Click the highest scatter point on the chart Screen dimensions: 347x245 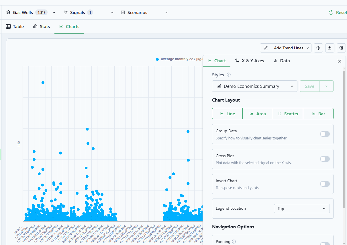click(x=43, y=83)
